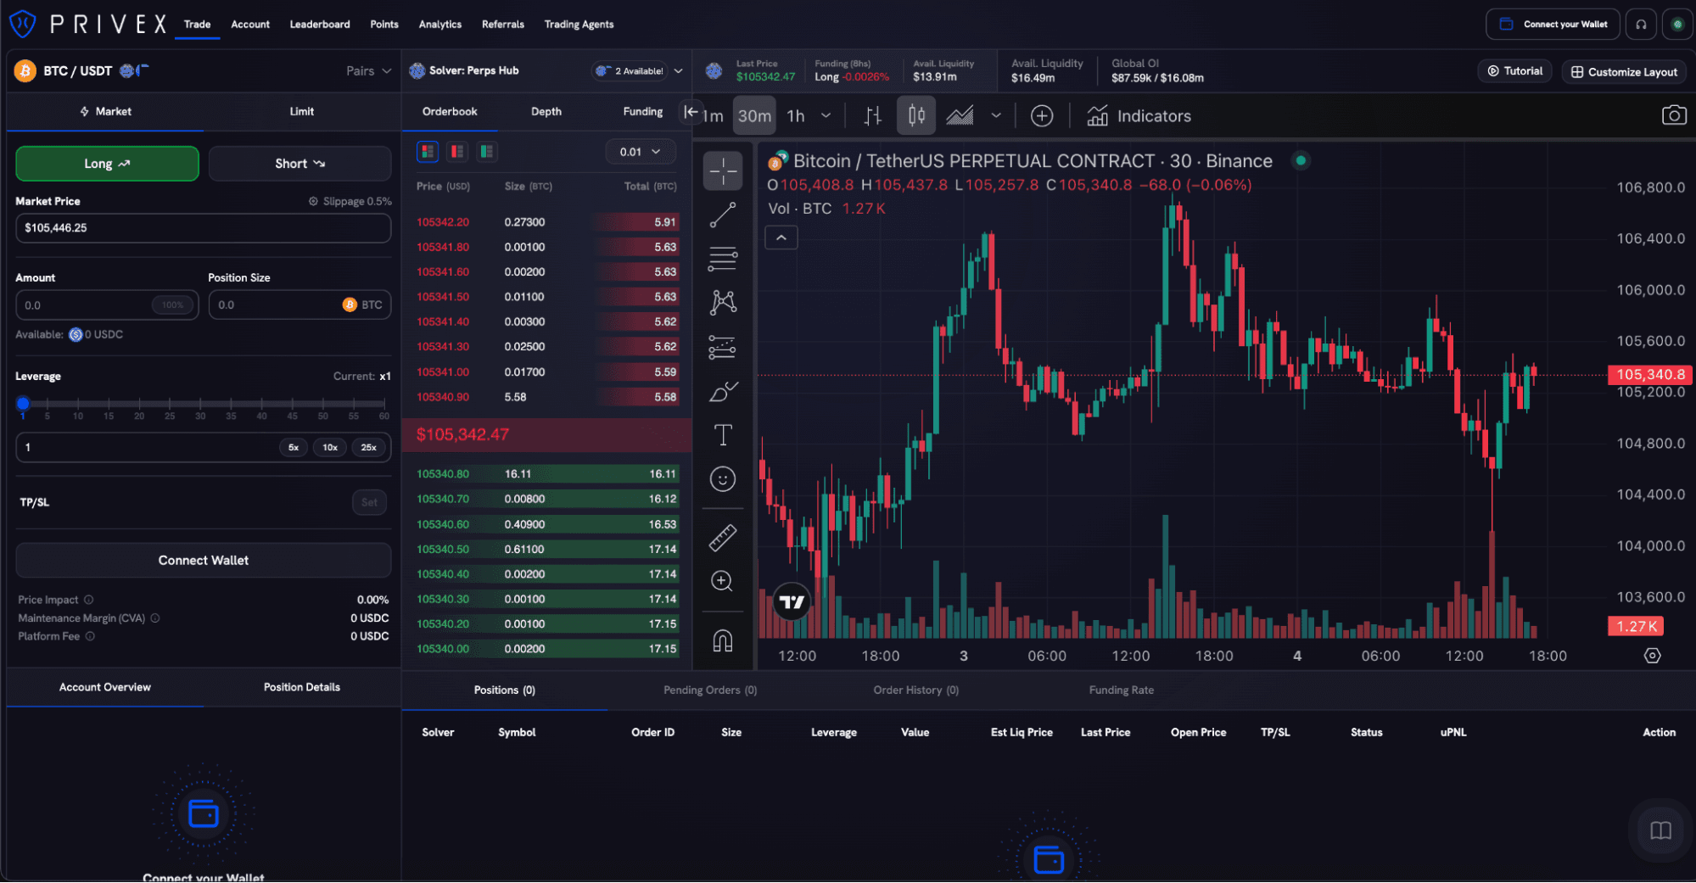
Task: Set leverage to 25x preset
Action: [x=368, y=448]
